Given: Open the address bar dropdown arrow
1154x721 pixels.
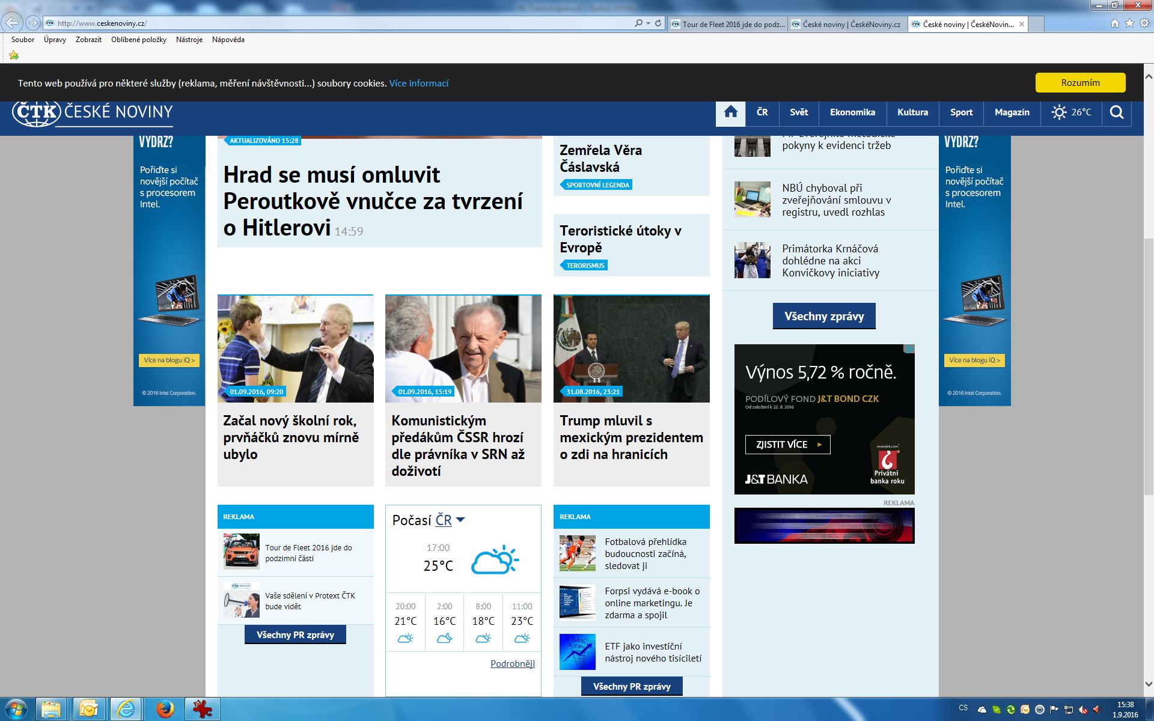Looking at the screenshot, I should [x=648, y=23].
